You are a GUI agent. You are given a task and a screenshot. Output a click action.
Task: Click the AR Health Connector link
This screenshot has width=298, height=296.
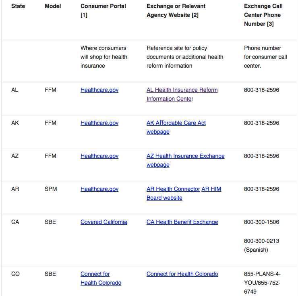173,189
